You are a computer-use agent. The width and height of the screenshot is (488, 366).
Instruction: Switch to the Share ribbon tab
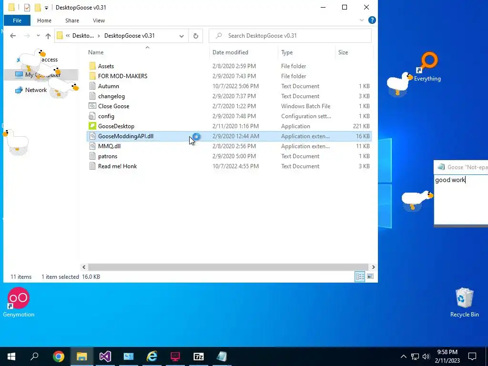72,20
